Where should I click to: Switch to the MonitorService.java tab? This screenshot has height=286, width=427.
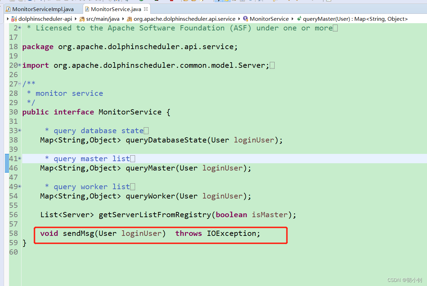pos(114,9)
